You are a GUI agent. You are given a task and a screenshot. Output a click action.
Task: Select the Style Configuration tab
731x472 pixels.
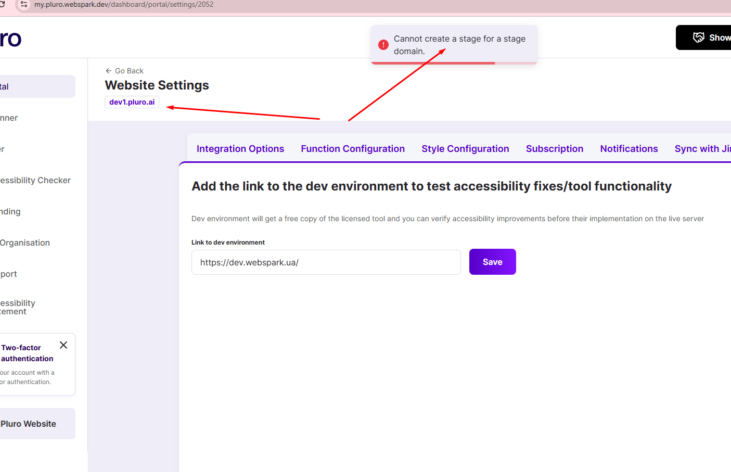(x=465, y=149)
